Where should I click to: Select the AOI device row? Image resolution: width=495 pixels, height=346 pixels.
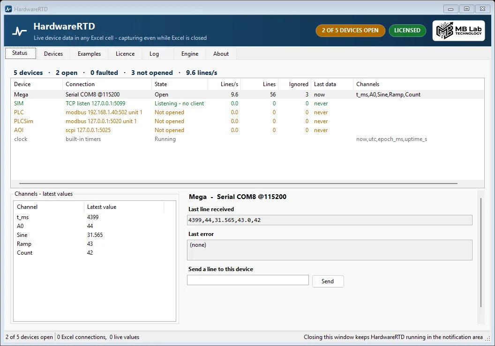[x=247, y=130]
